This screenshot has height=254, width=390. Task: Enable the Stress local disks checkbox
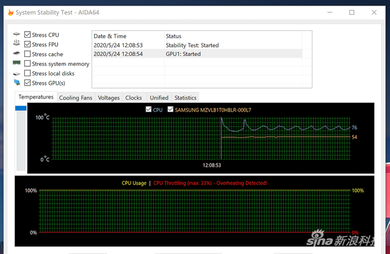click(x=27, y=73)
